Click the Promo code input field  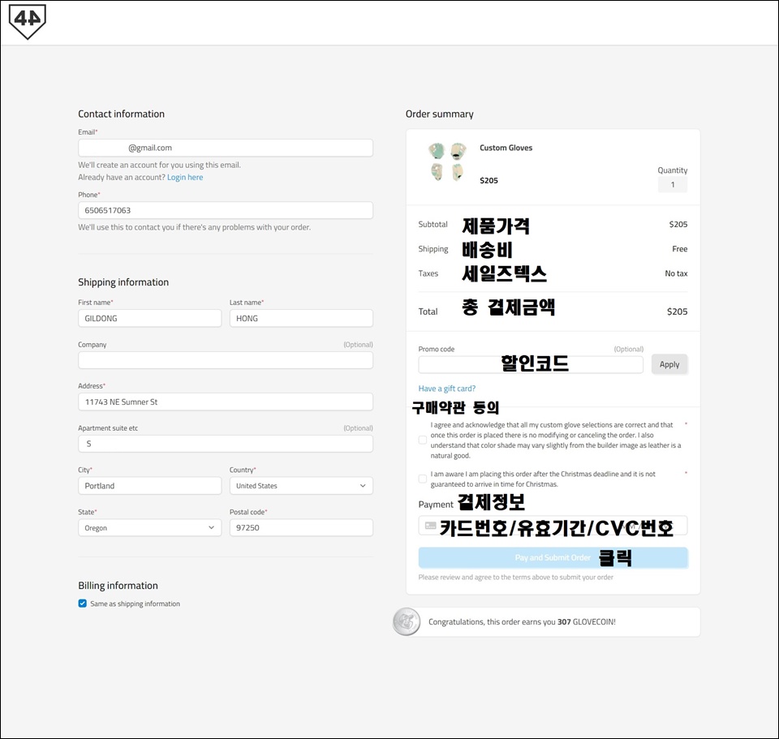531,364
